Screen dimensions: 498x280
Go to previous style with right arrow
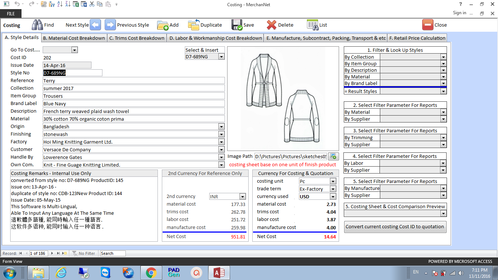110,25
